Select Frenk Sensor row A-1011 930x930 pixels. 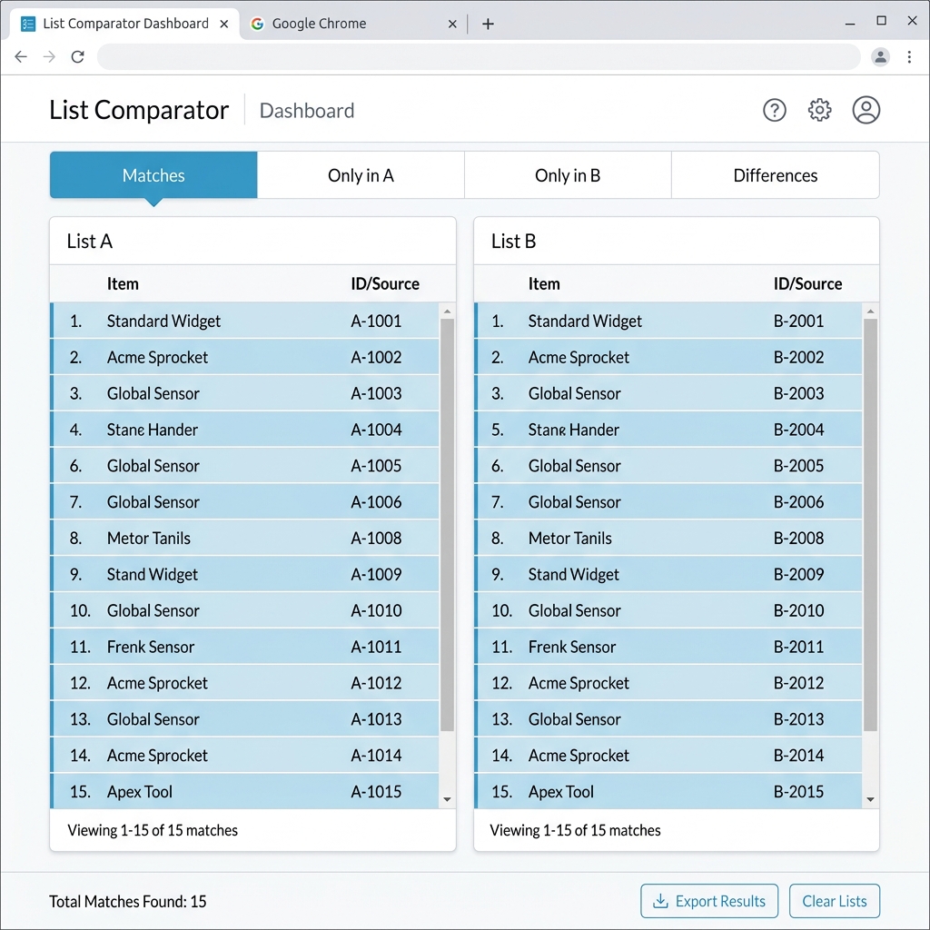click(x=245, y=647)
